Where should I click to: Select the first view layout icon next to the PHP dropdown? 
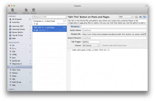136,17
